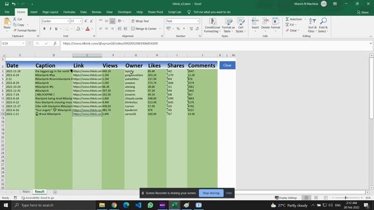
Task: Open the Name Box E14 dropdown
Action: (23, 44)
